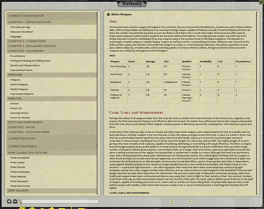Go to next page arrow
The image size is (264, 209).
(x=190, y=201)
